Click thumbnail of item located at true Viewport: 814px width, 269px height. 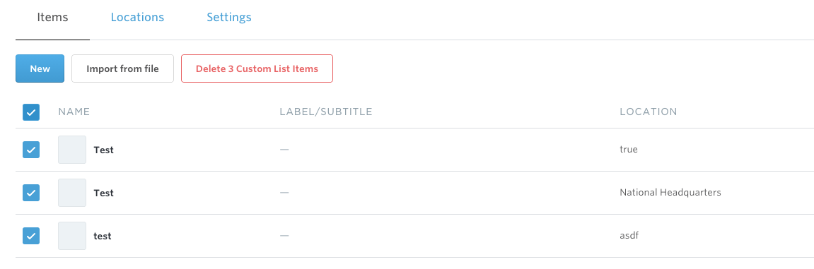[72, 150]
